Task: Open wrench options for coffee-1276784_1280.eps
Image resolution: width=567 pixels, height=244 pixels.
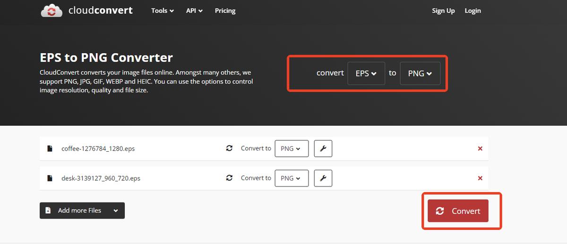Action: pyautogui.click(x=323, y=148)
